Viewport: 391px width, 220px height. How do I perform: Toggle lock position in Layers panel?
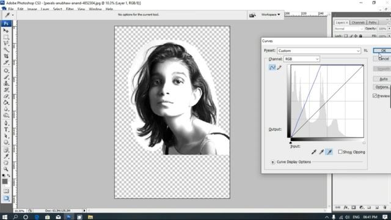356,36
